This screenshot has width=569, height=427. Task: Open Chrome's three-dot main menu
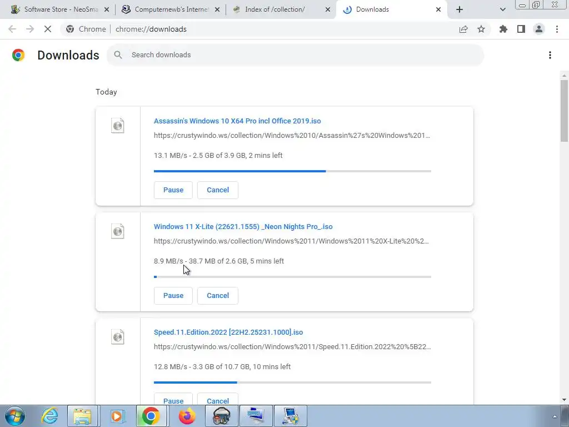(557, 29)
